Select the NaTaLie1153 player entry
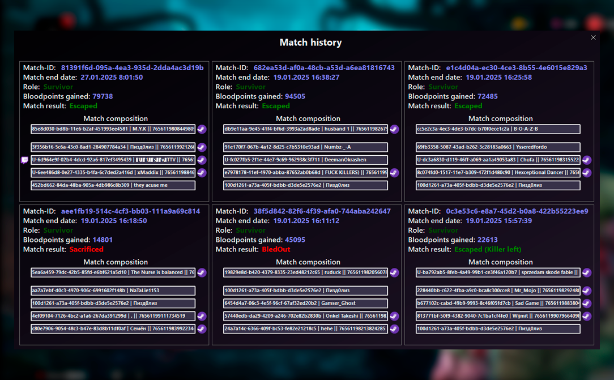This screenshot has height=380, width=614. [x=113, y=291]
